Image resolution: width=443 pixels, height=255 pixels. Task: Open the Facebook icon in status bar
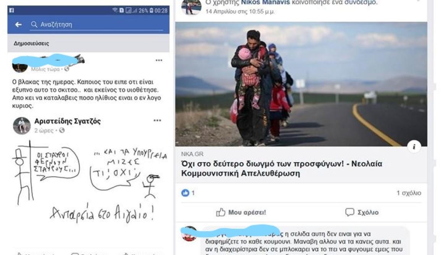pos(11,10)
